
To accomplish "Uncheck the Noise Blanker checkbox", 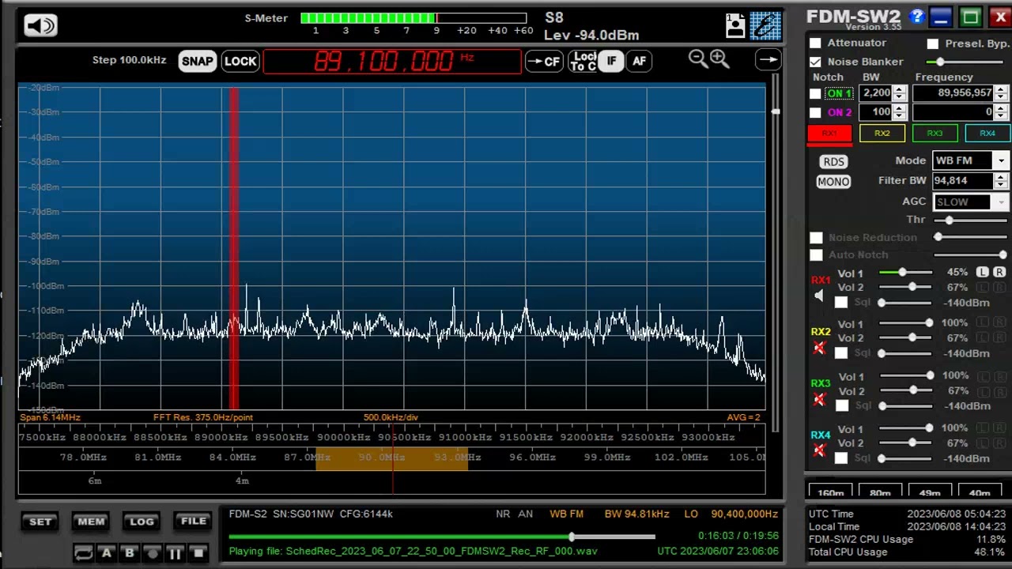I will [x=815, y=62].
